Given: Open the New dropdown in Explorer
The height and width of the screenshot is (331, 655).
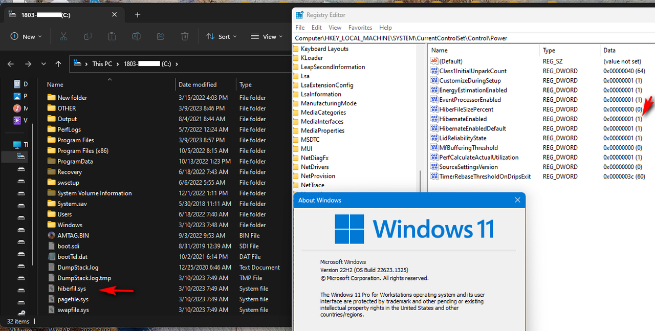Looking at the screenshot, I should tap(26, 36).
